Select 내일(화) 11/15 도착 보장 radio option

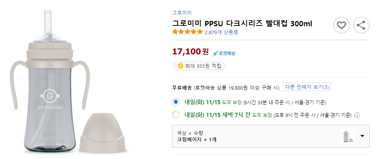coord(176,102)
